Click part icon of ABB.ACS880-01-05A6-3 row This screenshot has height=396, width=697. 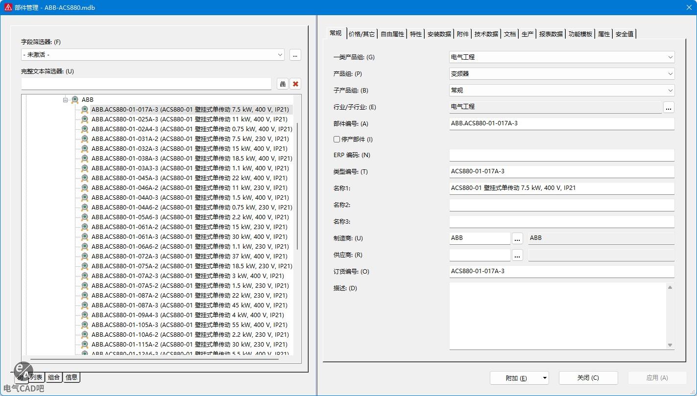point(85,217)
